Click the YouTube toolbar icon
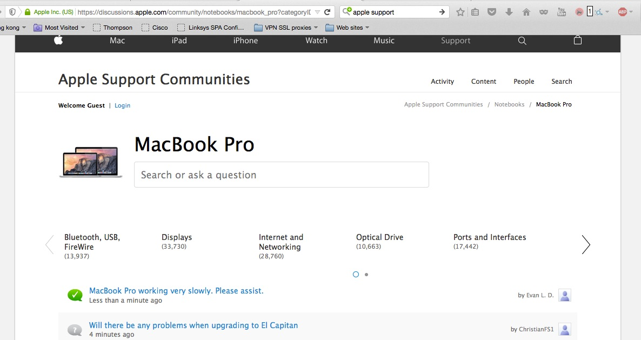The width and height of the screenshot is (641, 340). tap(562, 12)
